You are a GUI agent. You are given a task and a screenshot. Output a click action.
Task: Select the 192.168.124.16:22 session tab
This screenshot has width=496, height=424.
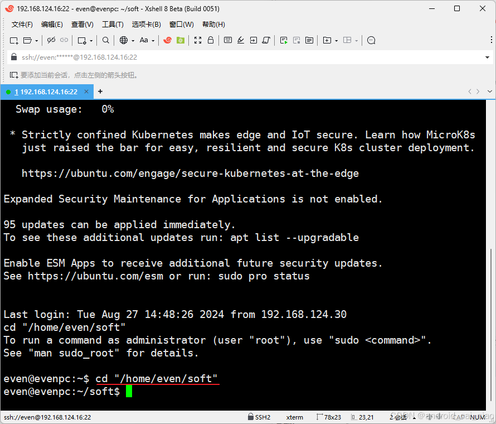coord(47,92)
